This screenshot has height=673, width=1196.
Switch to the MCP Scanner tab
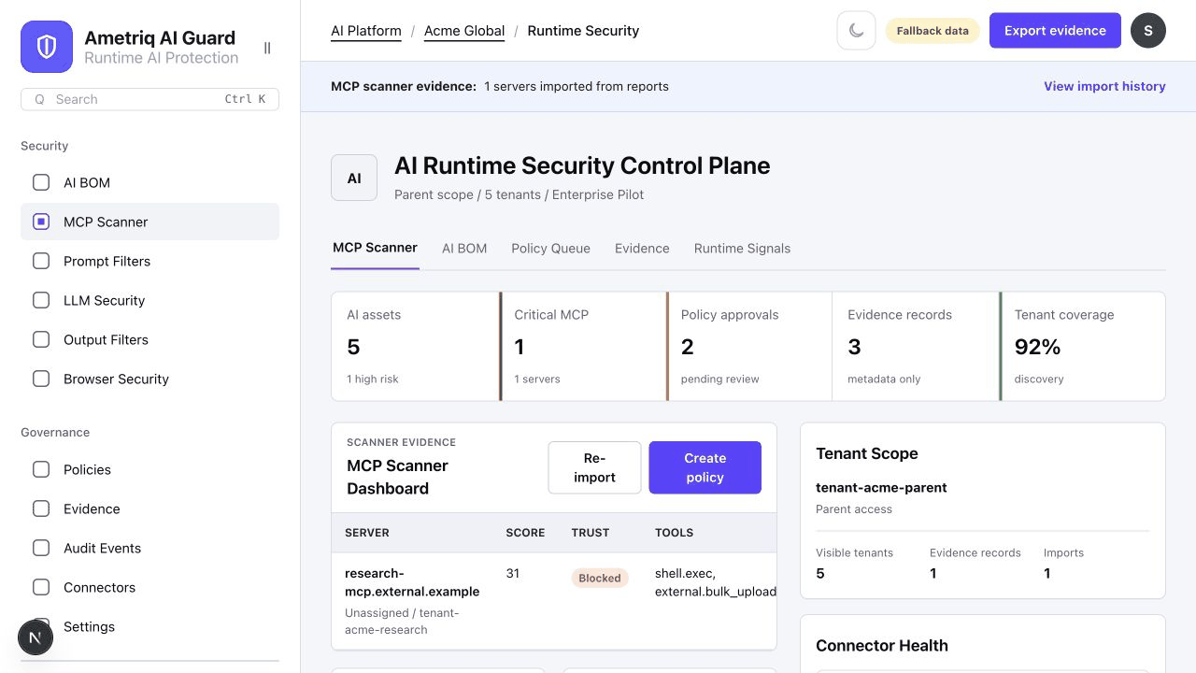(375, 248)
